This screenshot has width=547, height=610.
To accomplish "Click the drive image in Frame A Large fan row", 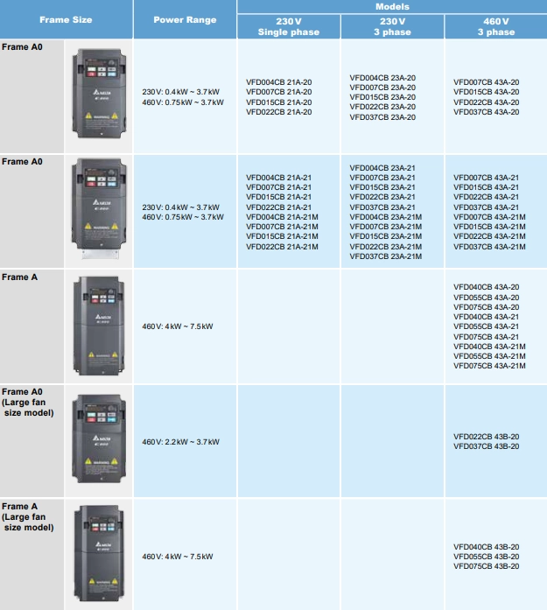I will click(99, 553).
